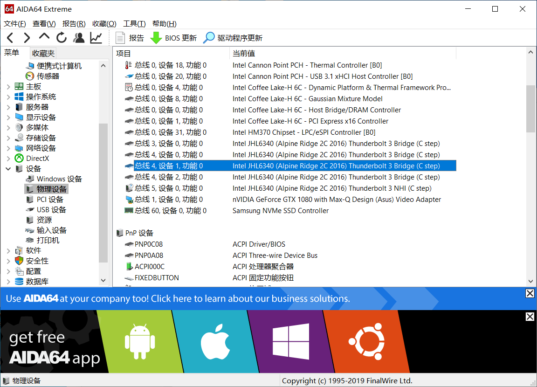The image size is (537, 387).
Task: Click the 数据库 database icon
Action: tap(19, 282)
